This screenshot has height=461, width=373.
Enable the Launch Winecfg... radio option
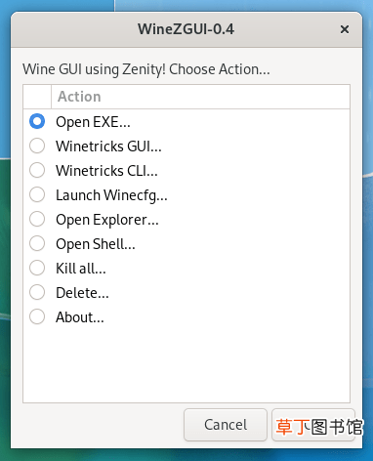[x=37, y=194]
